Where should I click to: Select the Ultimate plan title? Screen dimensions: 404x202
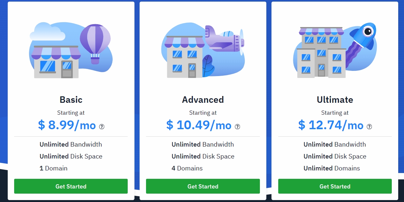coord(335,100)
